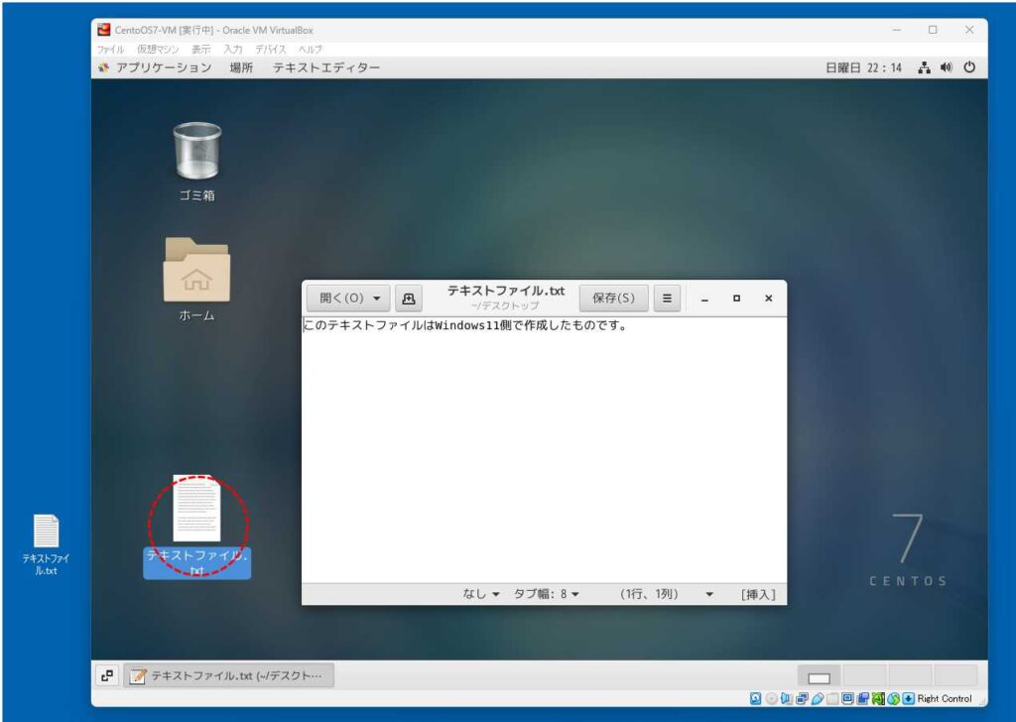Open the タブ幅: 8 tab width dropdown
1016x722 pixels.
pyautogui.click(x=546, y=594)
